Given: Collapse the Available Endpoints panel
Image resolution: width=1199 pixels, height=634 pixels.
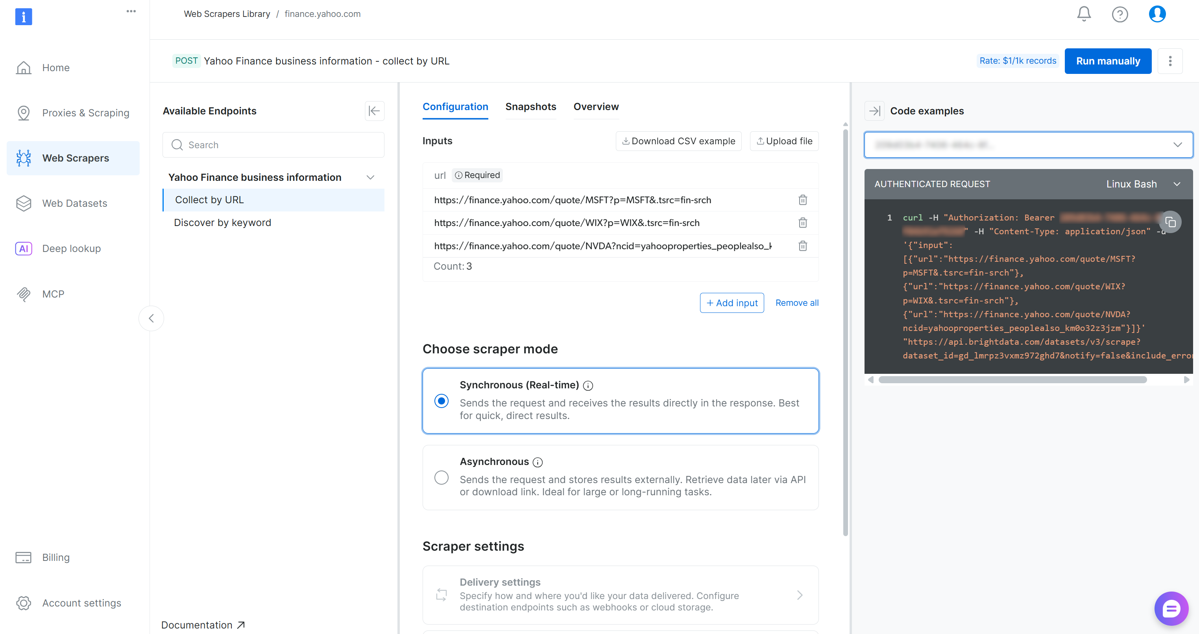Looking at the screenshot, I should point(374,111).
